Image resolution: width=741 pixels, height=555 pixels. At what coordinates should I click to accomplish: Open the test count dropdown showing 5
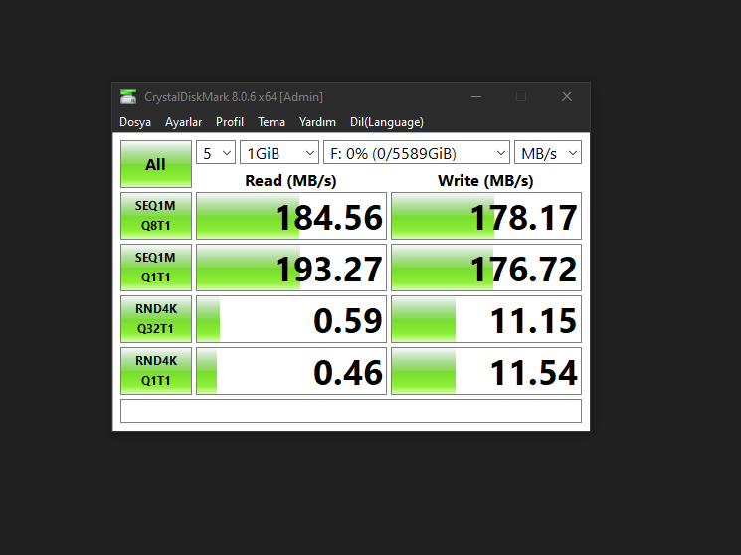216,153
